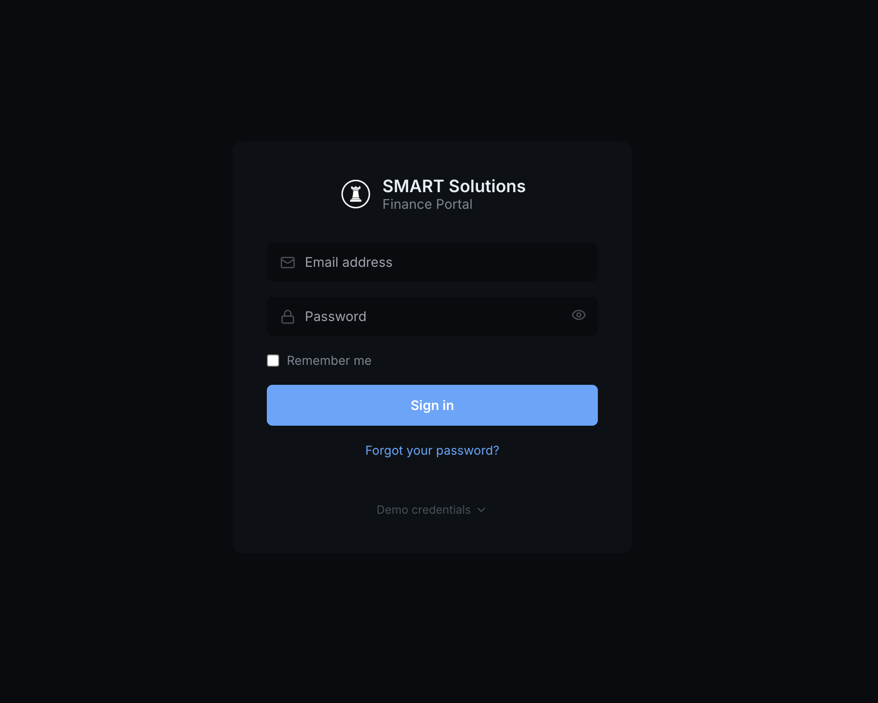878x703 pixels.
Task: Tick the Remember me checkbox
Action: [273, 361]
